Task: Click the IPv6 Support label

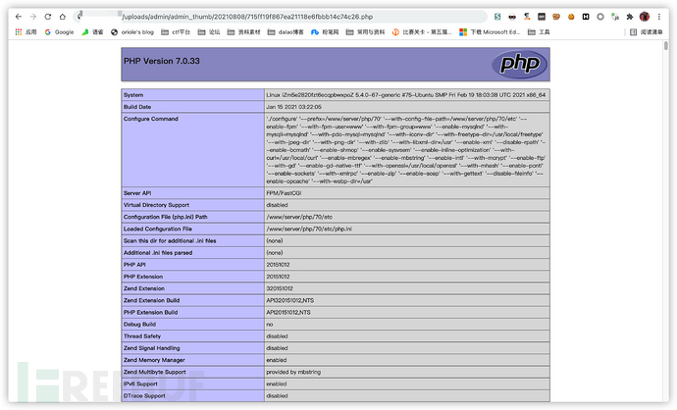Action: tap(140, 384)
